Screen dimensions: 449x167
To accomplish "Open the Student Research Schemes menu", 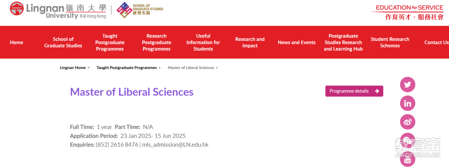I will [x=390, y=42].
